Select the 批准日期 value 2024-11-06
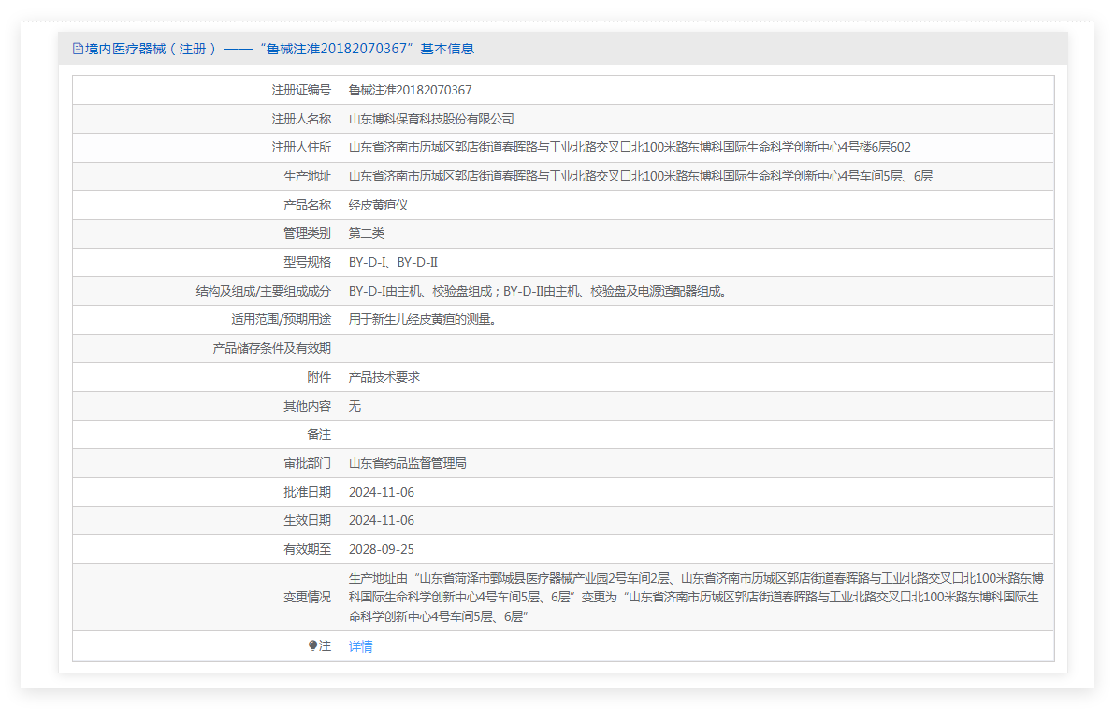Viewport: 1115px width, 709px height. [381, 492]
